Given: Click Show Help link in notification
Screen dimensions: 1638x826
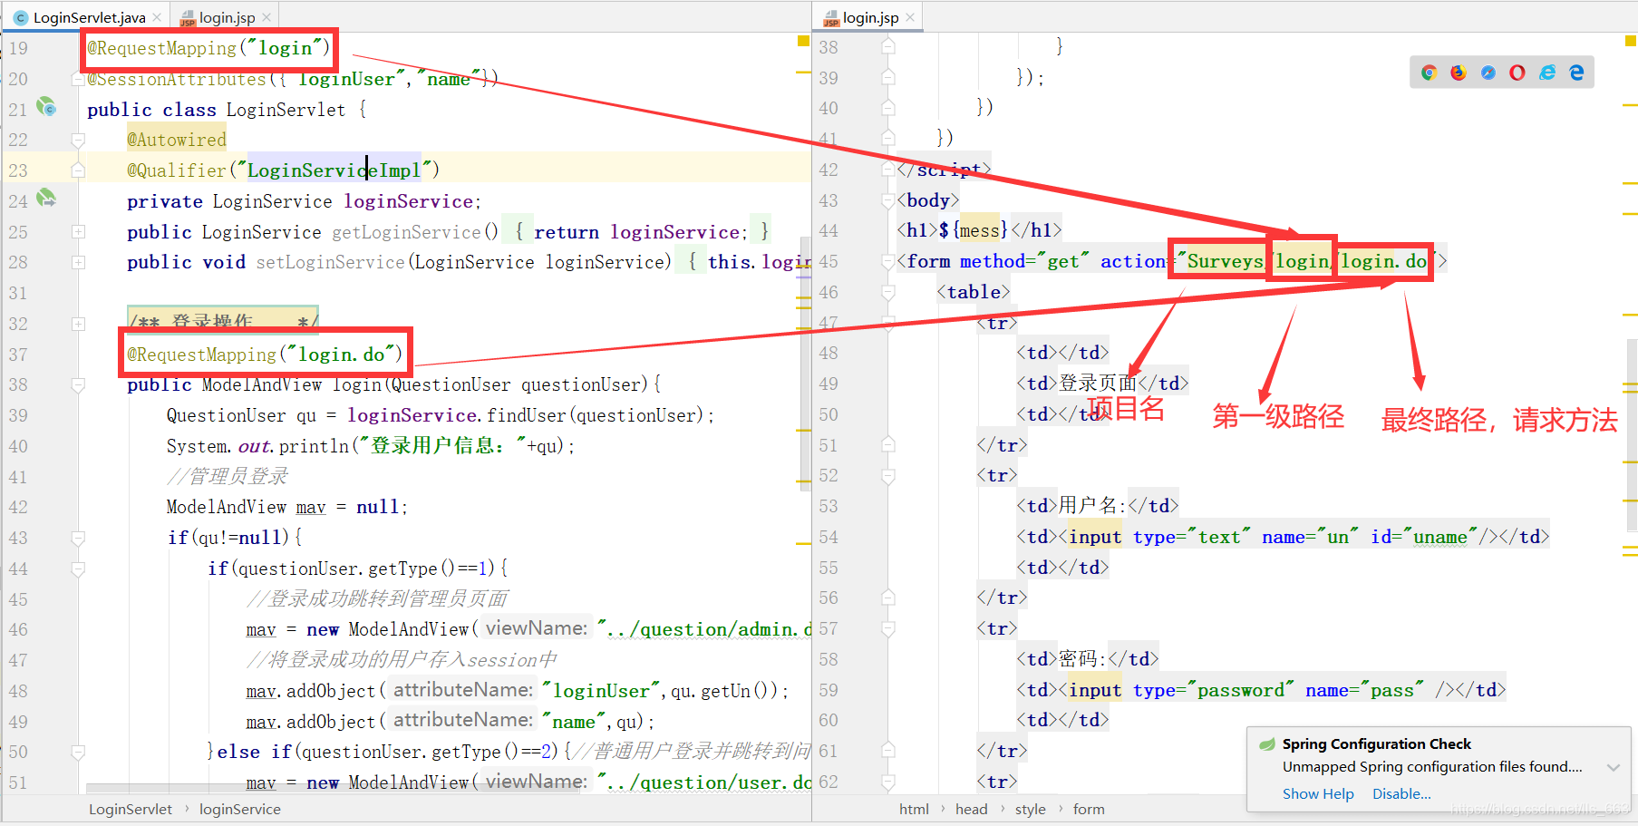Looking at the screenshot, I should point(1318,793).
